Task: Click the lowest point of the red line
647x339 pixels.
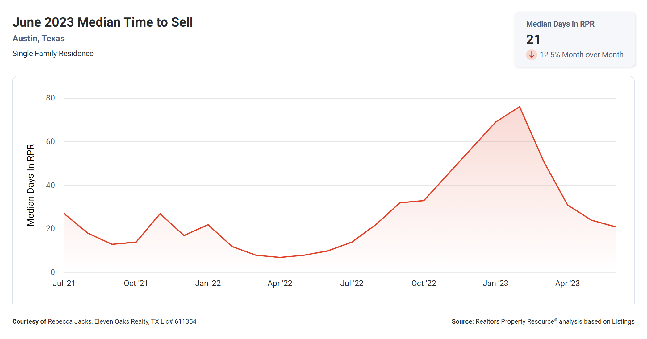Action: click(x=280, y=257)
